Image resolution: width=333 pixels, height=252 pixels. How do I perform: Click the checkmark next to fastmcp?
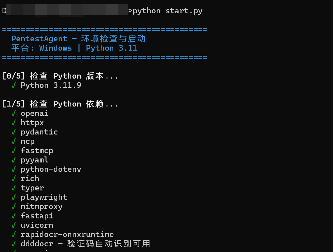(x=14, y=151)
